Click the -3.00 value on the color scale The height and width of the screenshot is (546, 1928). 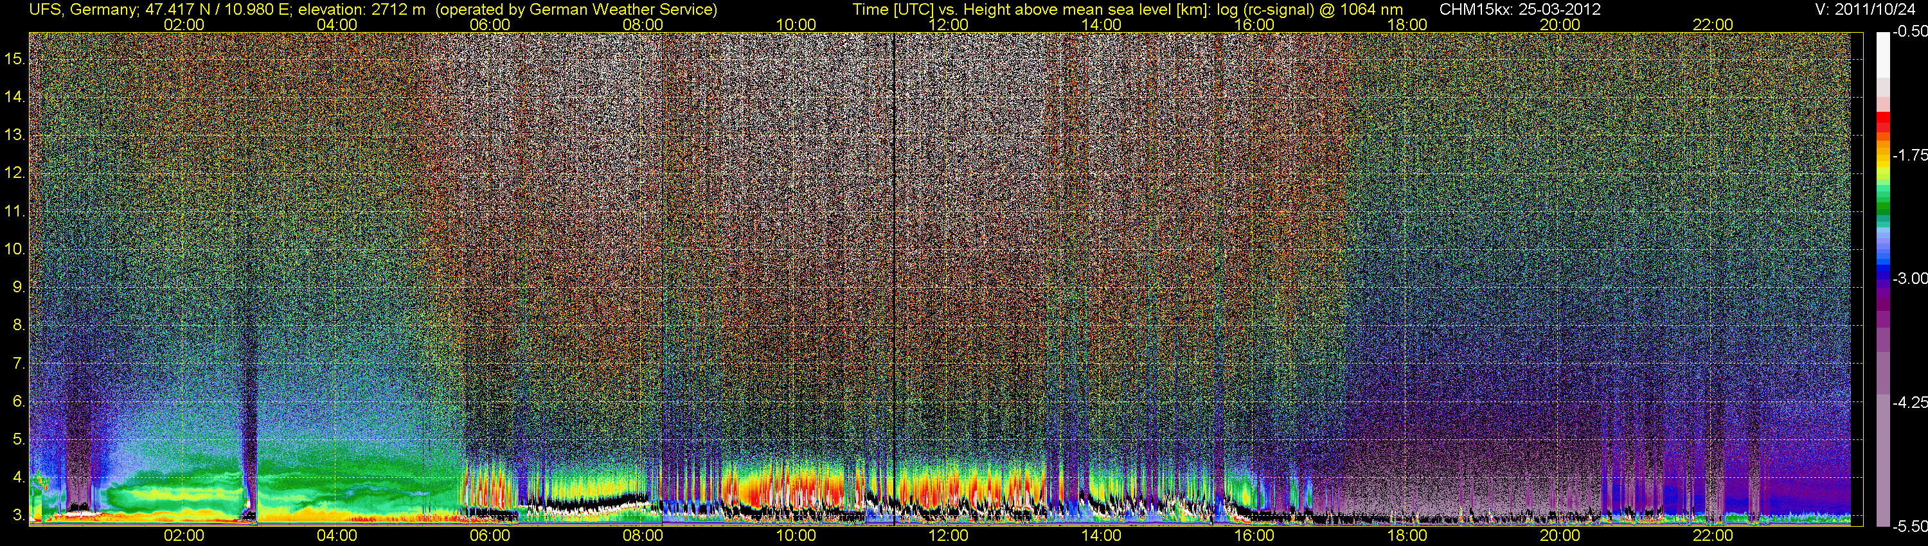[x=1909, y=279]
